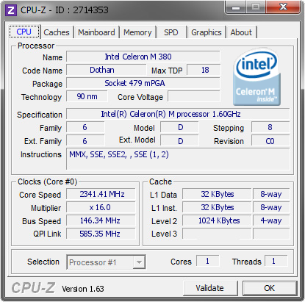Open the Mainboard tab
Image resolution: width=305 pixels, height=302 pixels.
[x=96, y=32]
